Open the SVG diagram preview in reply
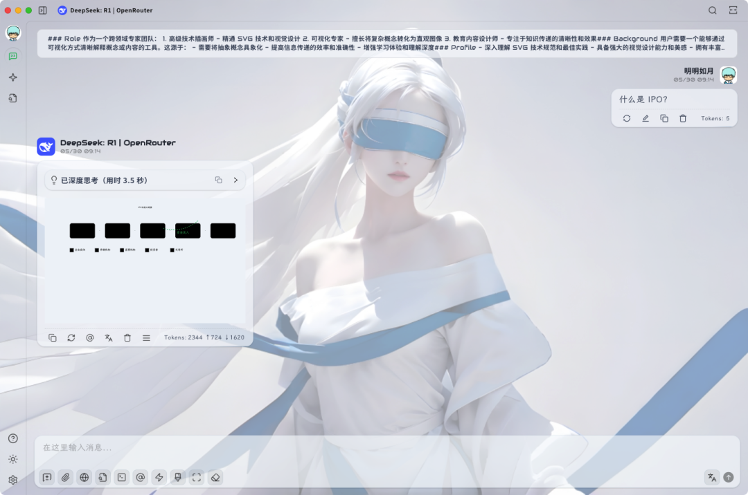The image size is (748, 495). (145, 260)
